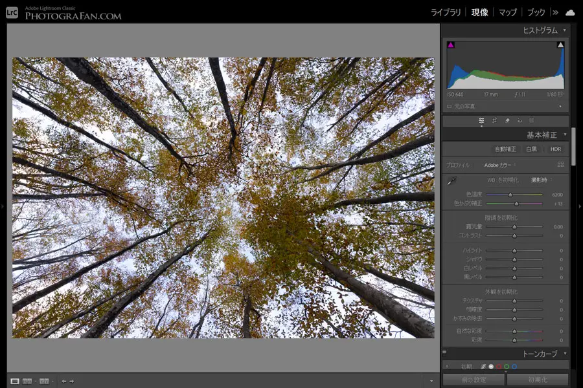
Task: Click the 前の設定 button
Action: tap(474, 380)
